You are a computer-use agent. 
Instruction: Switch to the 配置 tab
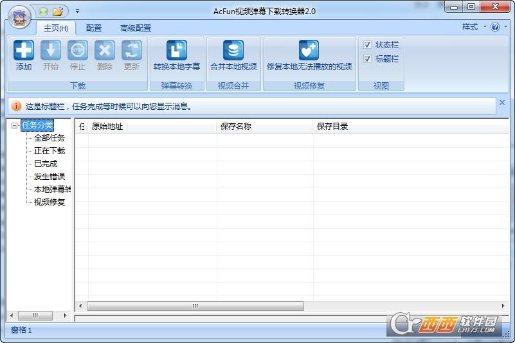(94, 28)
